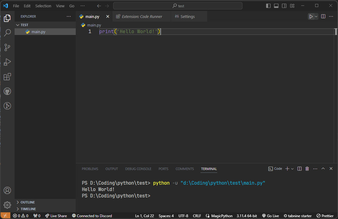This screenshot has width=338, height=219.
Task: Expand the OUTLINE section
Action: click(x=27, y=202)
